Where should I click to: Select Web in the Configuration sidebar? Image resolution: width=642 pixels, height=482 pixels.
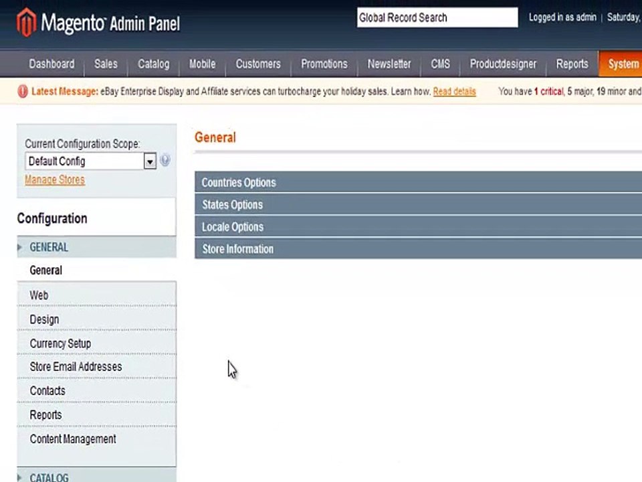(x=96, y=295)
